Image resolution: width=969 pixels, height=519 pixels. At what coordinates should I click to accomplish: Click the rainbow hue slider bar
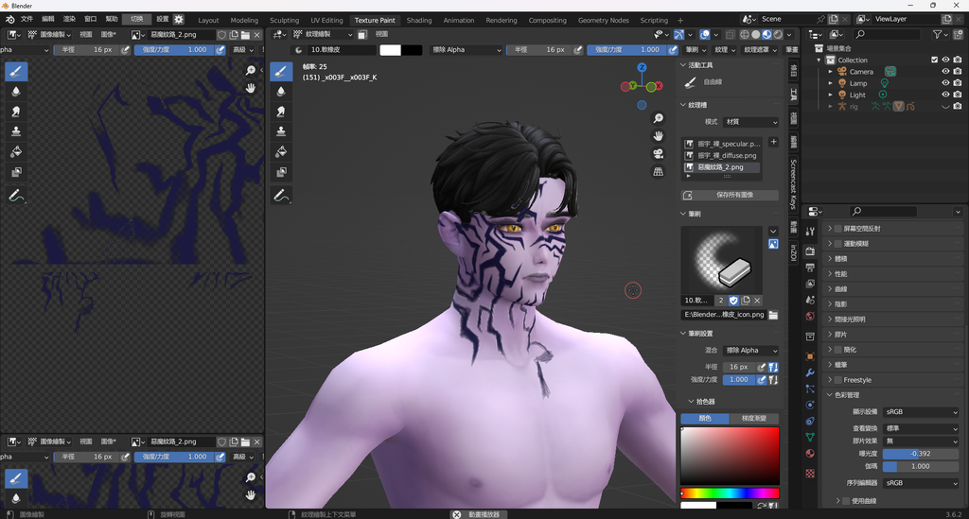coord(730,493)
